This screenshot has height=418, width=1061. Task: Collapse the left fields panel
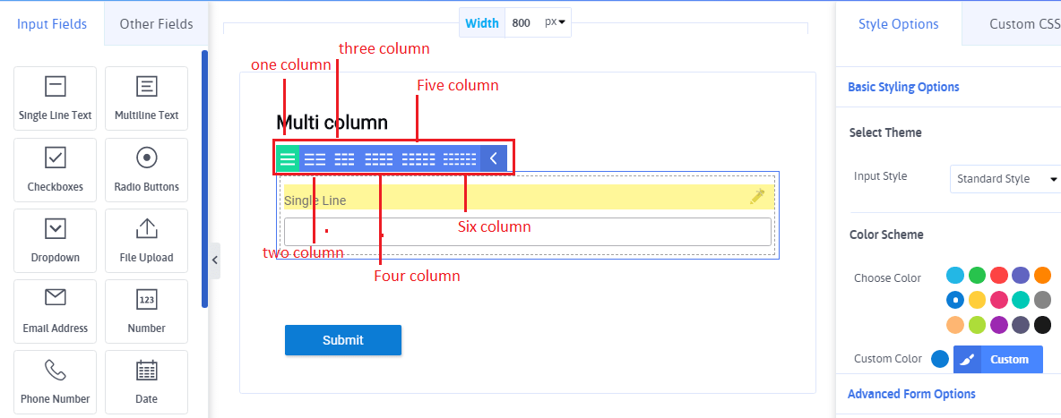pos(215,260)
